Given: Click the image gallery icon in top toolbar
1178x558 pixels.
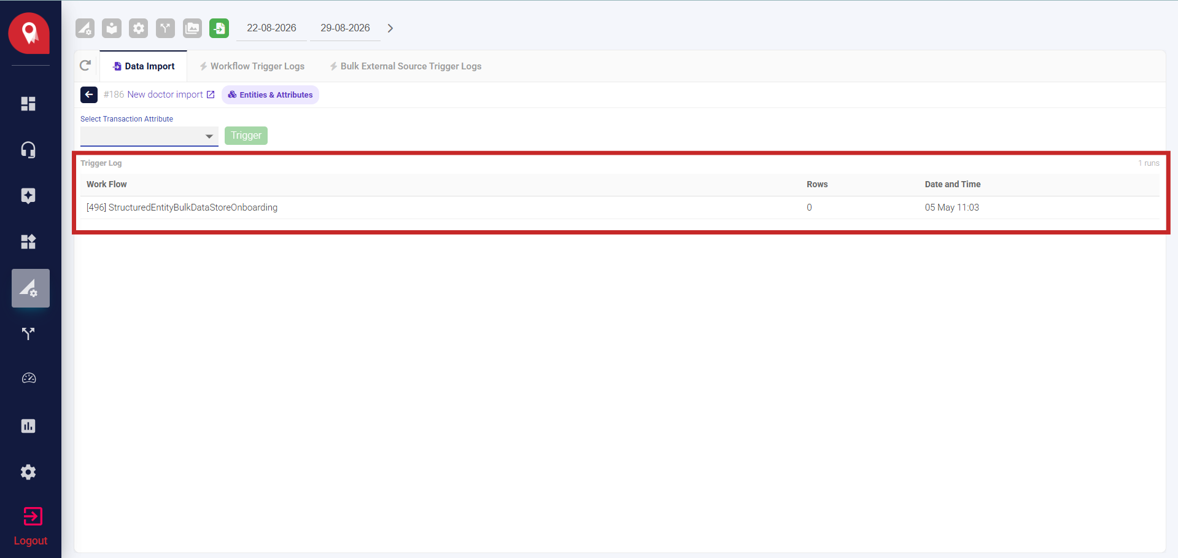Looking at the screenshot, I should (192, 28).
